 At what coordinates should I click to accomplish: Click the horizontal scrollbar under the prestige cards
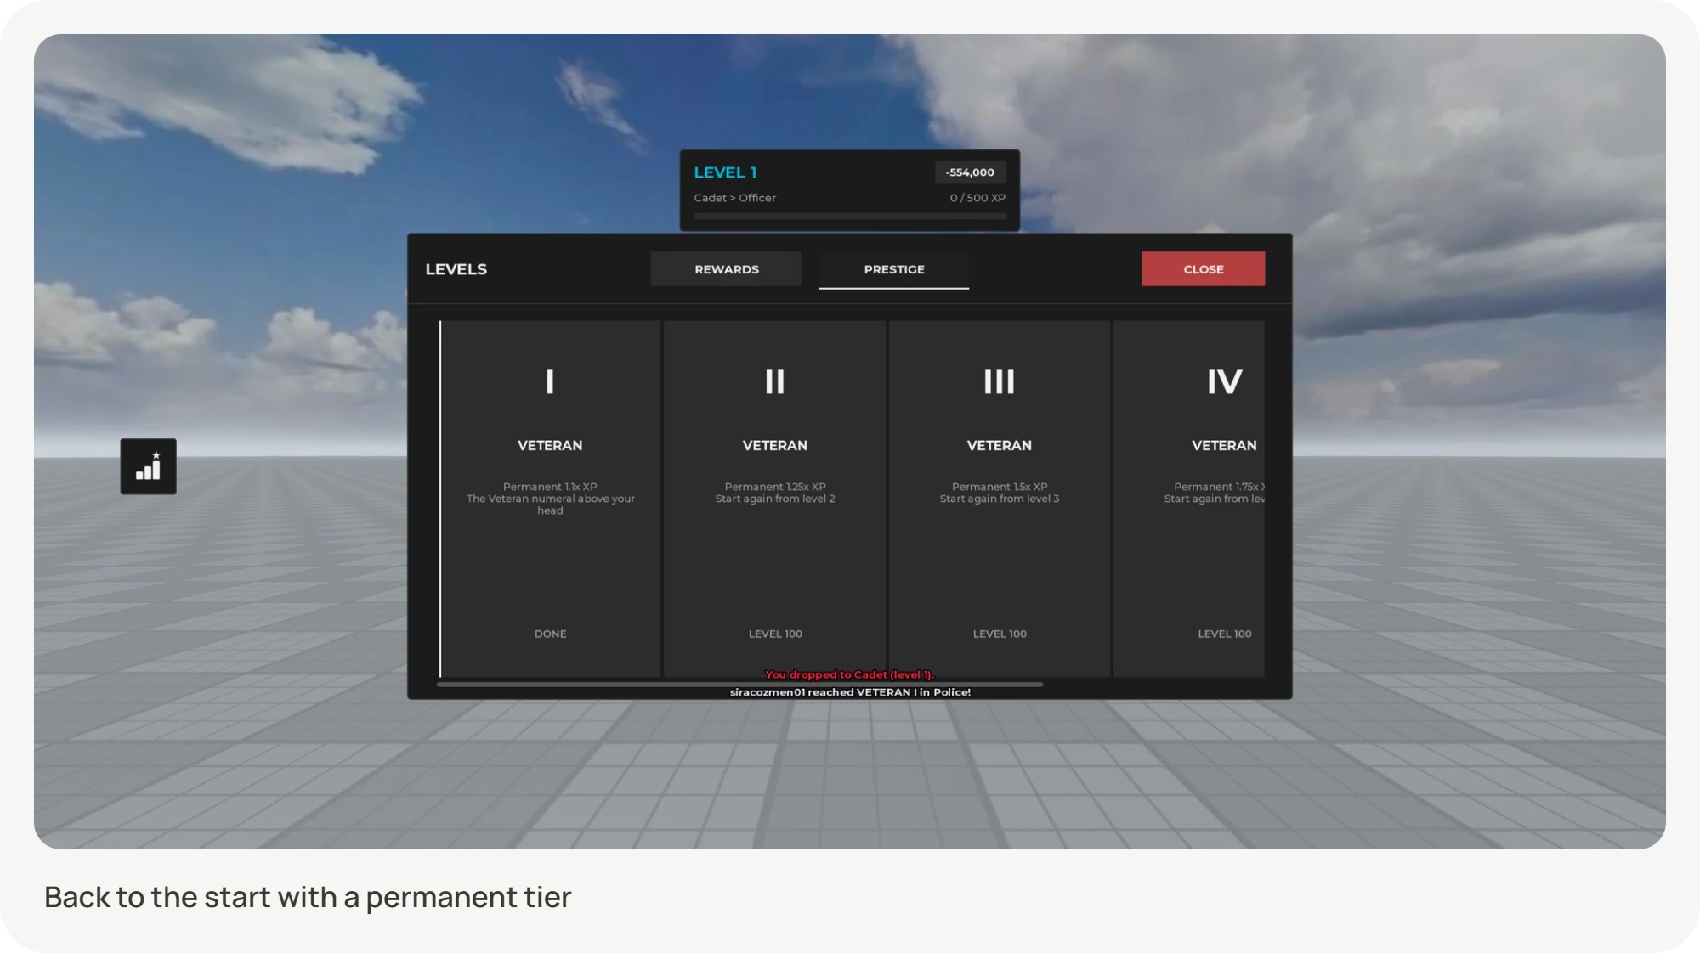739,684
